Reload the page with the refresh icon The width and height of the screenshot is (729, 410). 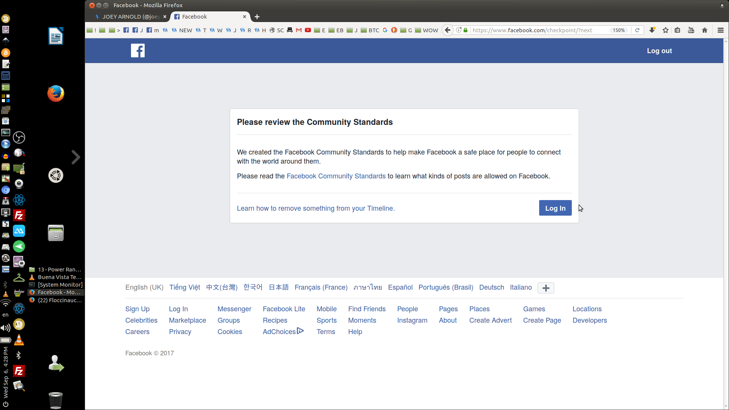(637, 30)
